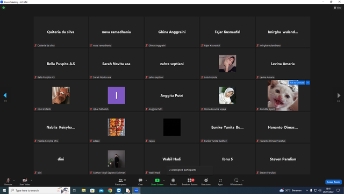344x194 pixels.
Task: Show hidden system tray icons
Action: [307, 190]
